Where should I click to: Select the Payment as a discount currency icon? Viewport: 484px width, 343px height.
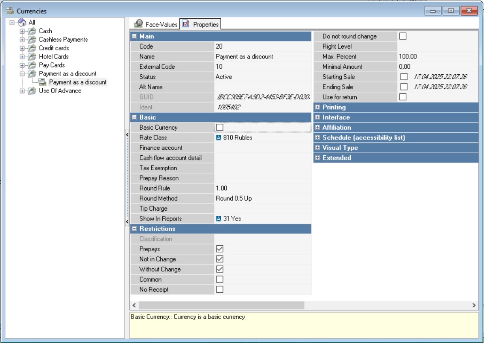(x=42, y=82)
